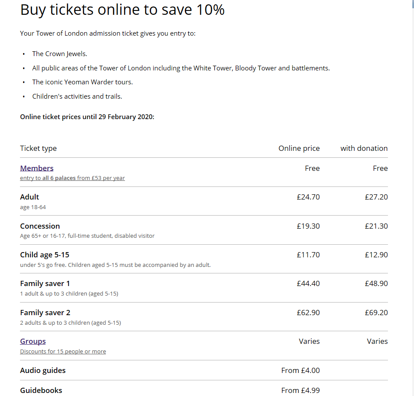Viewport: 414px width, 396px height.
Task: Click the Audio guides 'From £4.00' price
Action: (x=300, y=370)
